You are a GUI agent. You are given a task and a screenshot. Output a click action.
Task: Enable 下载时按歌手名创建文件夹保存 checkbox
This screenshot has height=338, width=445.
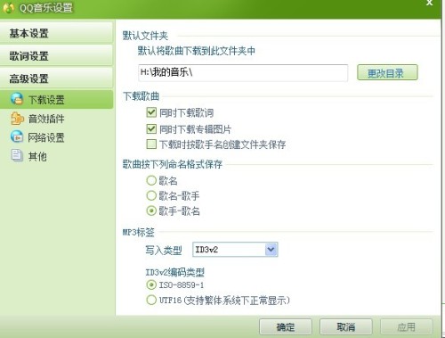151,144
